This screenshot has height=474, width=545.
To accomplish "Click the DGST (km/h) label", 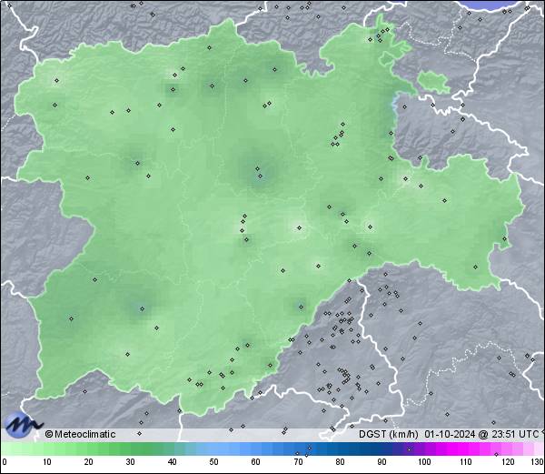I will pyautogui.click(x=388, y=434).
